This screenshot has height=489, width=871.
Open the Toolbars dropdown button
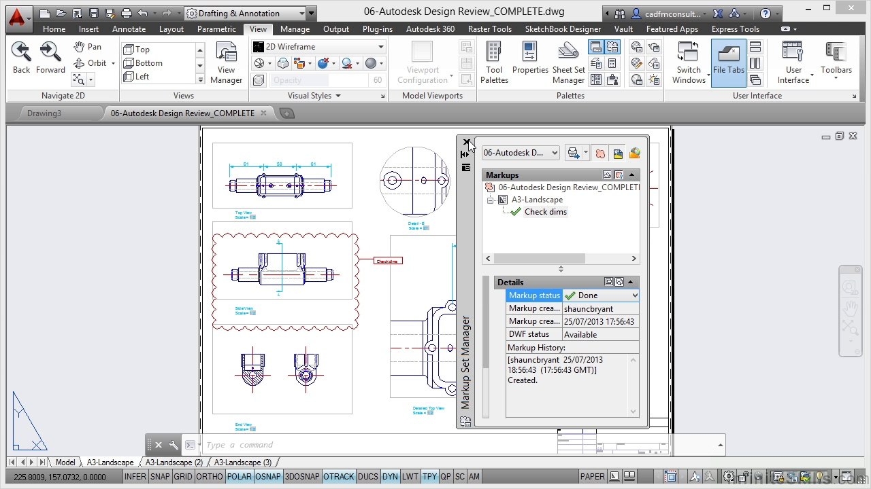click(x=836, y=58)
